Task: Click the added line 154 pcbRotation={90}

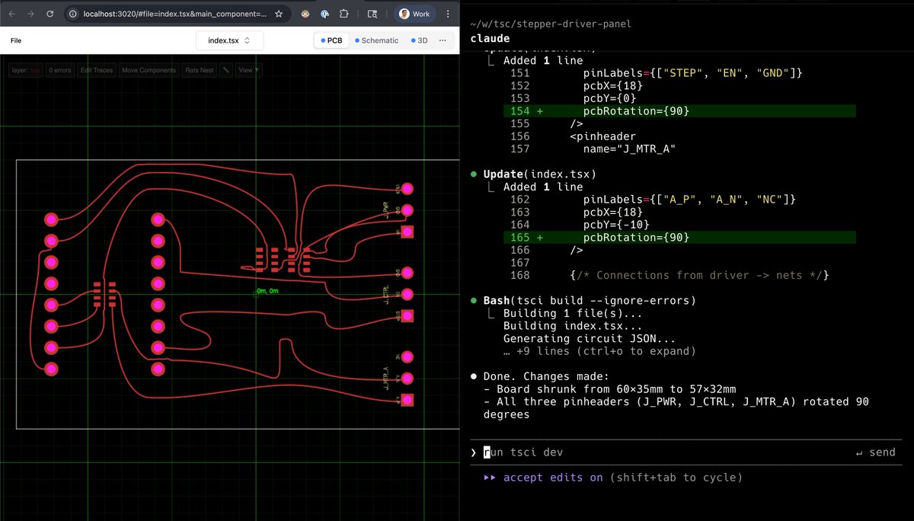Action: 679,111
